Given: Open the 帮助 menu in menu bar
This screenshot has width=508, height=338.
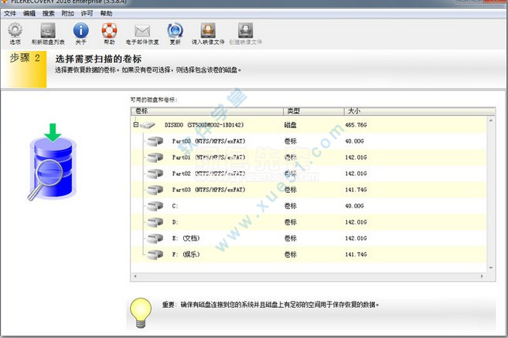Looking at the screenshot, I should (x=106, y=14).
